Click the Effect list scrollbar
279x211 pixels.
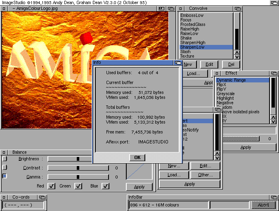(273, 96)
